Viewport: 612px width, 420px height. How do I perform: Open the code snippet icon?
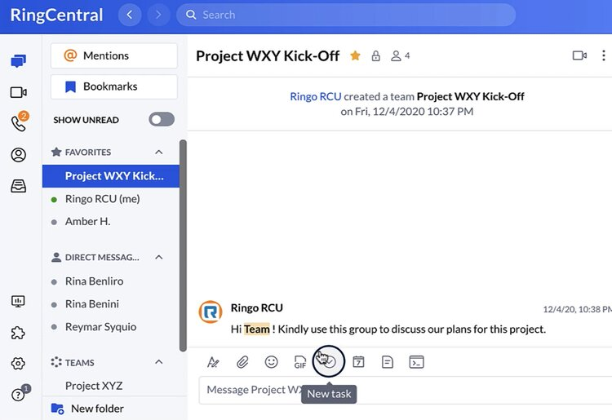tap(416, 362)
